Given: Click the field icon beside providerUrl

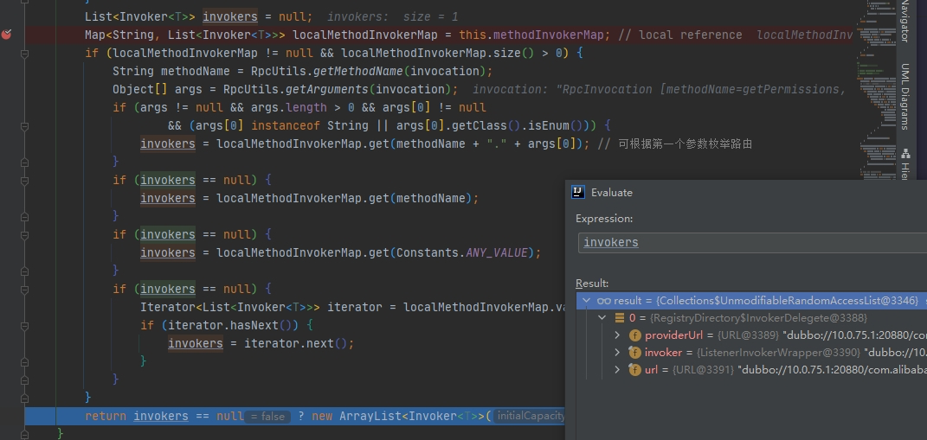Looking at the screenshot, I should point(635,335).
